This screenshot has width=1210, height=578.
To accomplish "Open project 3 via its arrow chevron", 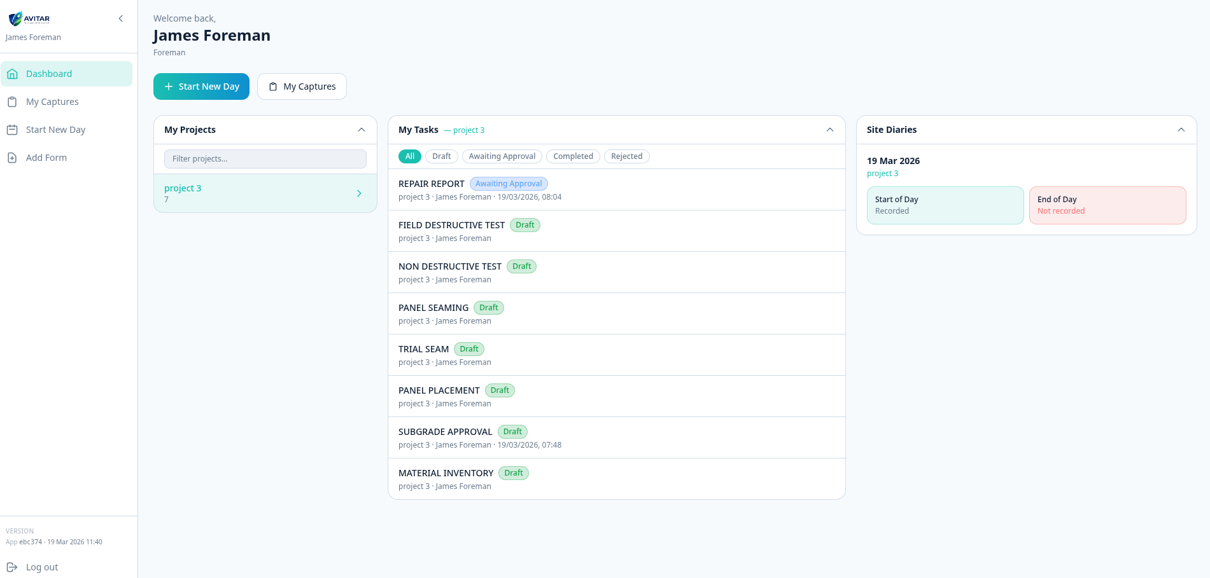I will [x=358, y=193].
